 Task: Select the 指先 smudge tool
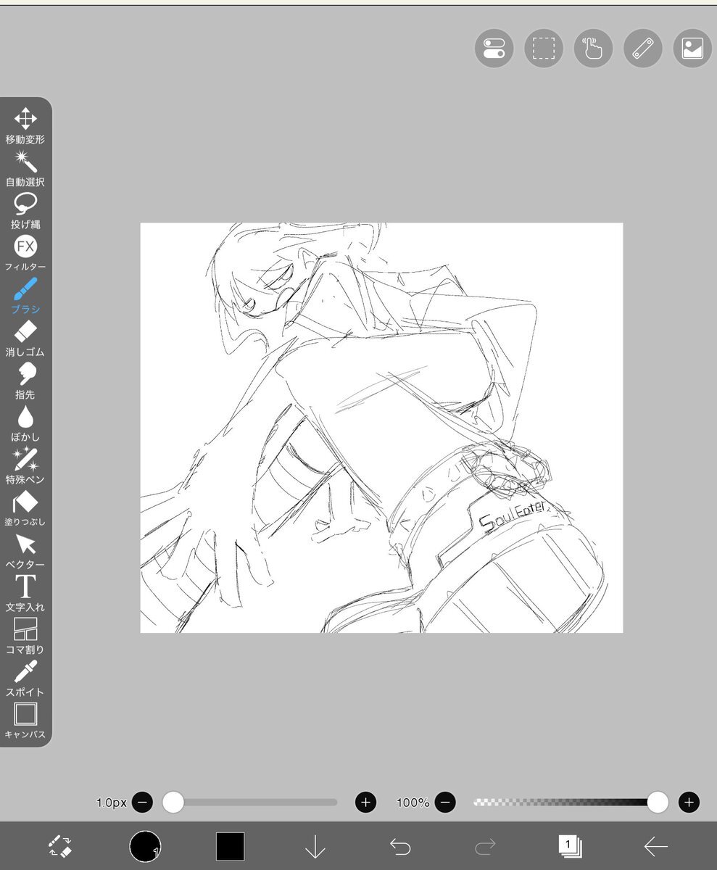pos(25,381)
